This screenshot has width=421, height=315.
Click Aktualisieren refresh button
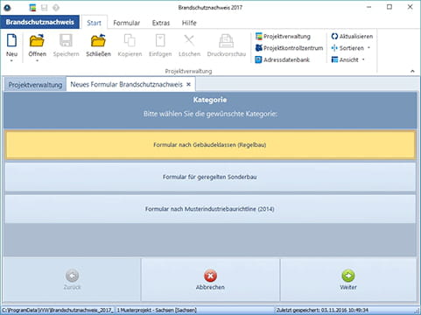coord(352,36)
